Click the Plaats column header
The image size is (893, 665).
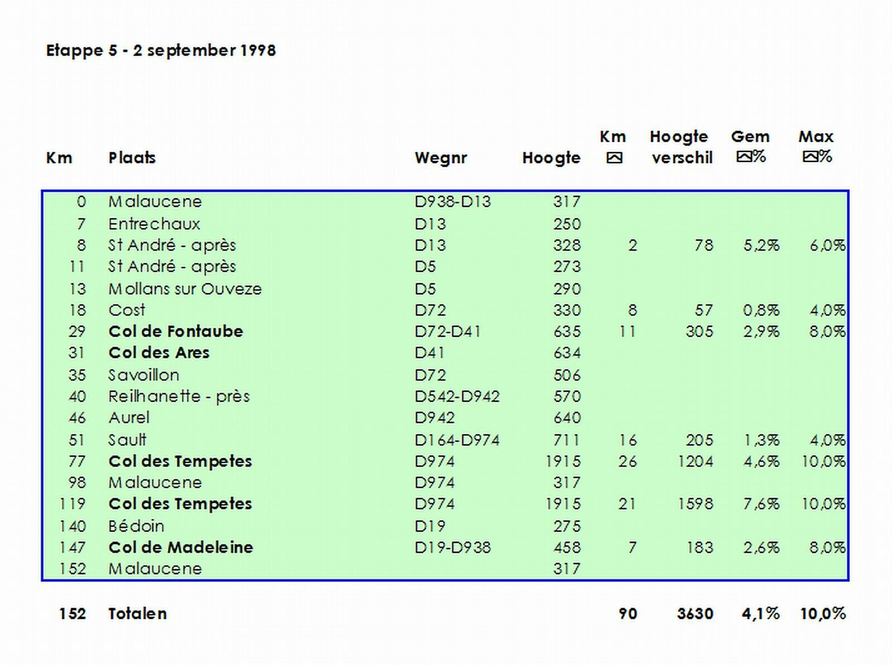pos(132,158)
